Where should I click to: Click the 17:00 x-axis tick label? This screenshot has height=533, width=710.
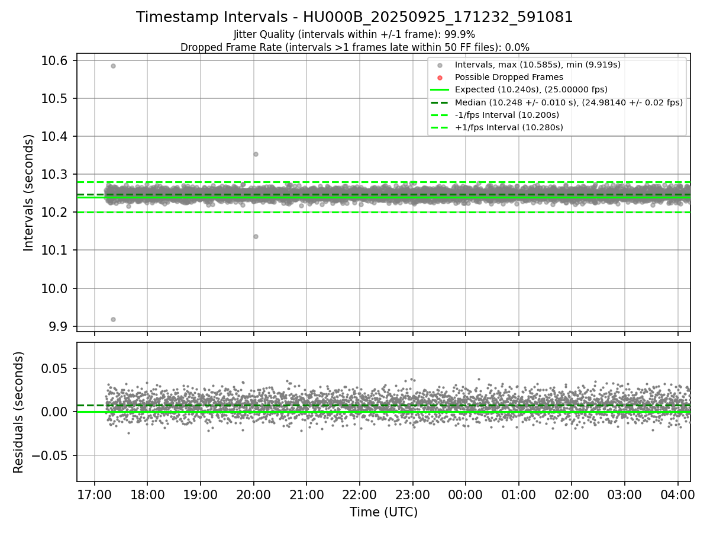(x=95, y=495)
